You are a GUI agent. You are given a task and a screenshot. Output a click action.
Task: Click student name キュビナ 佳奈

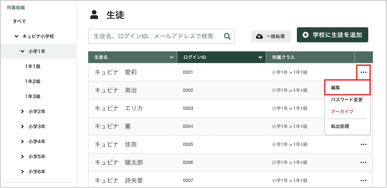coord(116,144)
